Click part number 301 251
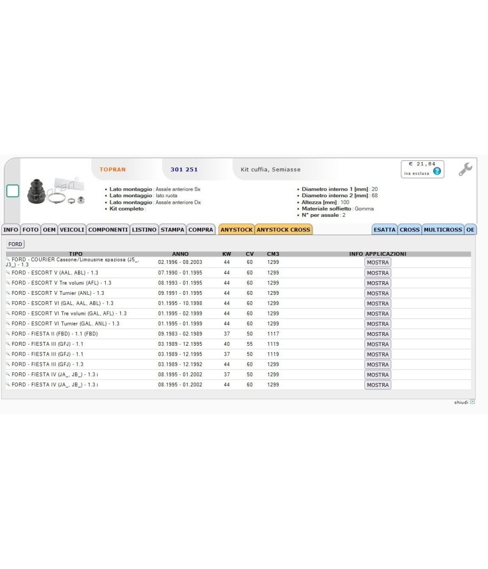 point(184,170)
